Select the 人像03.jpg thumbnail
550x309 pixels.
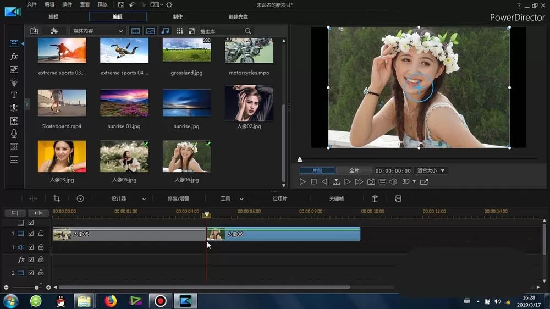point(62,157)
